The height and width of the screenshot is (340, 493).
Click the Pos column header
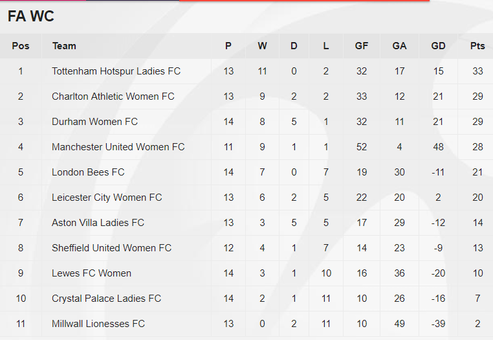click(x=21, y=46)
